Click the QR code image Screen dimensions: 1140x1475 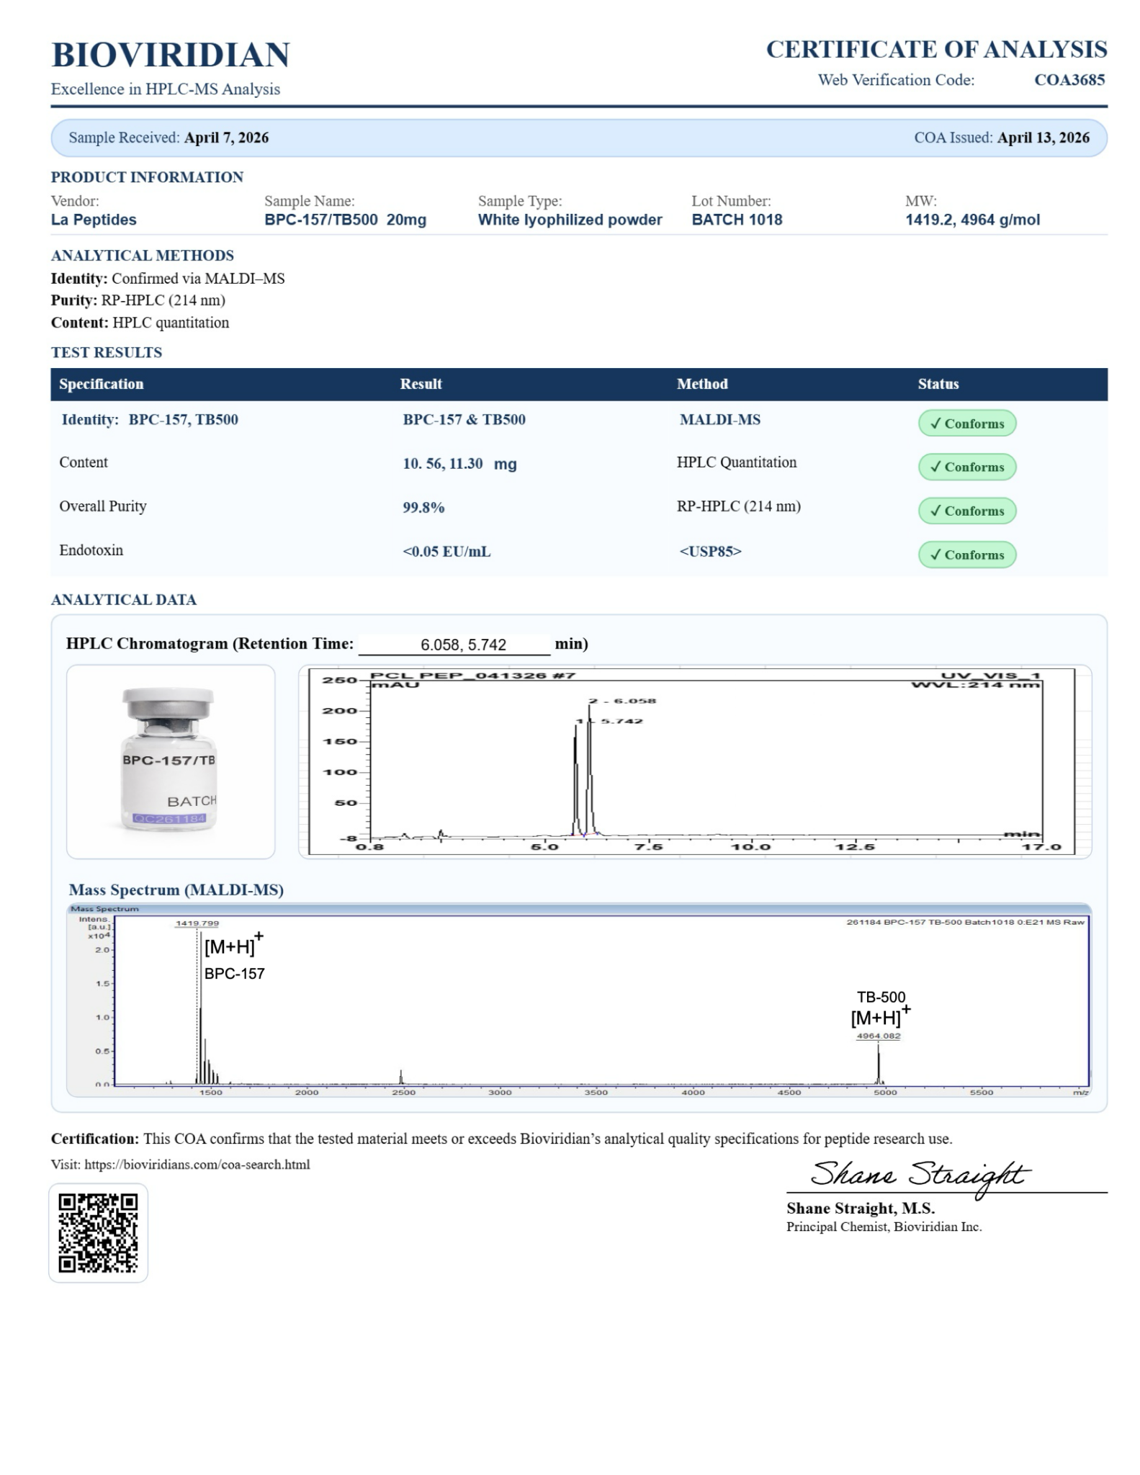coord(98,1233)
